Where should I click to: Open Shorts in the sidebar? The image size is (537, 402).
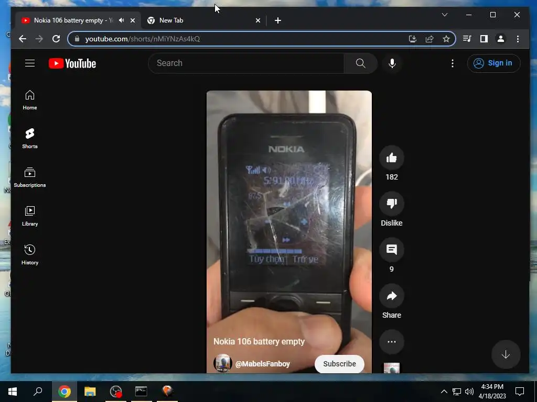point(30,138)
